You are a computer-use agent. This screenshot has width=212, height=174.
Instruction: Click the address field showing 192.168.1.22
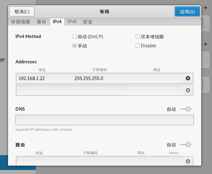pyautogui.click(x=44, y=78)
